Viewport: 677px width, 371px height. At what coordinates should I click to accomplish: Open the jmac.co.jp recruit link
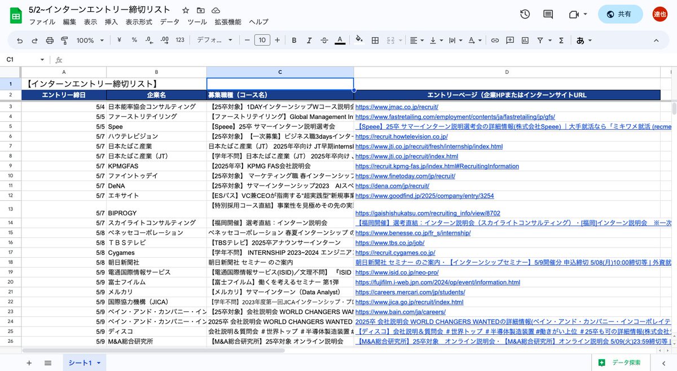[x=397, y=107]
